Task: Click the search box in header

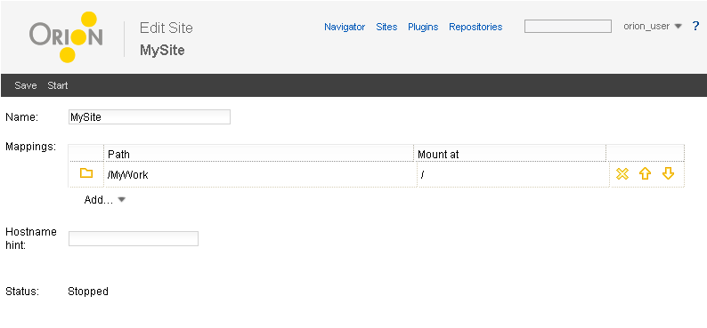Action: click(568, 26)
